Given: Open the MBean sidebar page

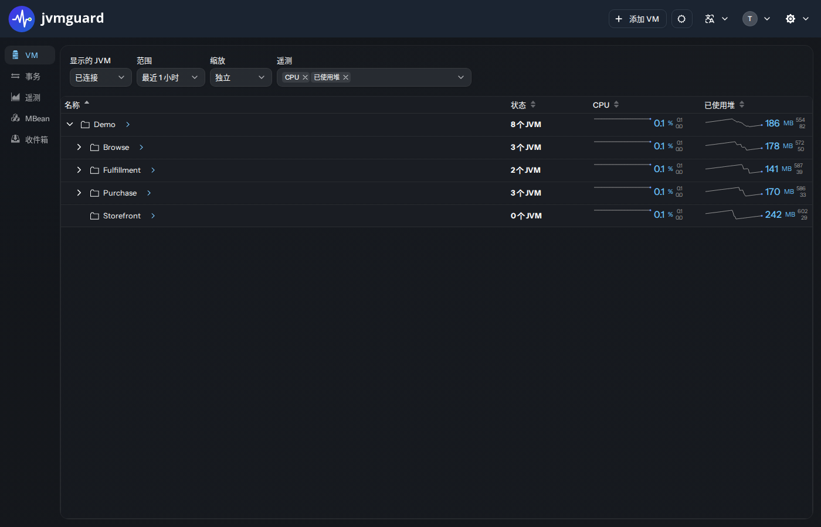Looking at the screenshot, I should click(x=30, y=118).
